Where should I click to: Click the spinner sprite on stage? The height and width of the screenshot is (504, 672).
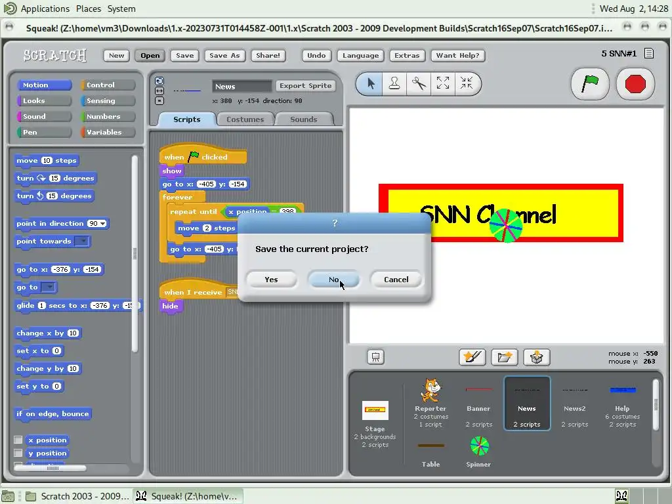(x=506, y=226)
